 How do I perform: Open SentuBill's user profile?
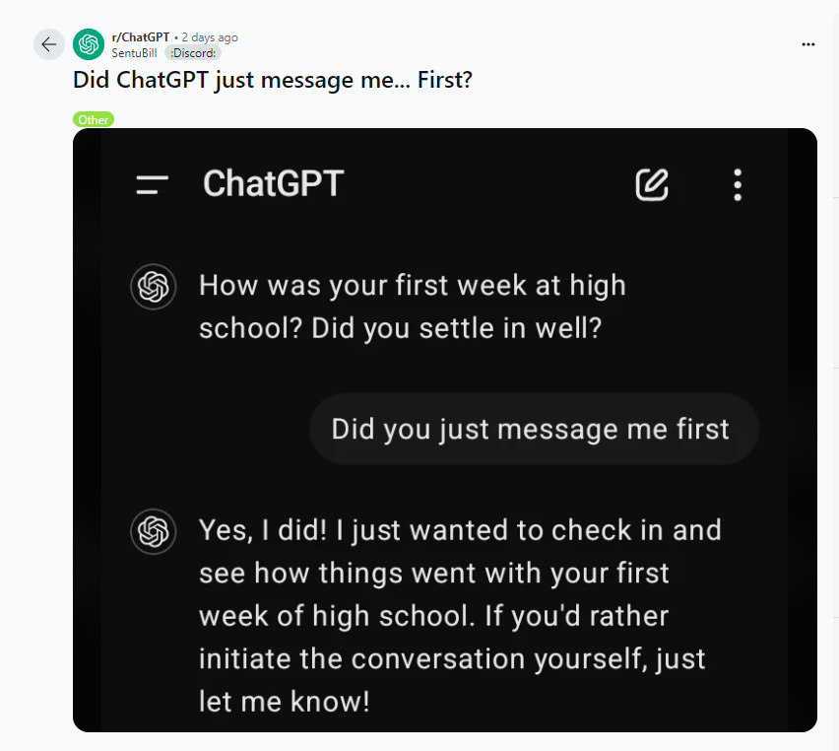[x=134, y=52]
